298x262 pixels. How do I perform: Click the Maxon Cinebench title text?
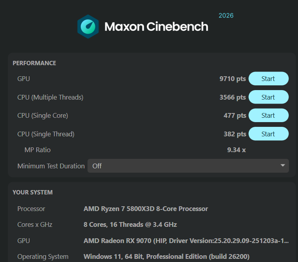click(x=156, y=26)
